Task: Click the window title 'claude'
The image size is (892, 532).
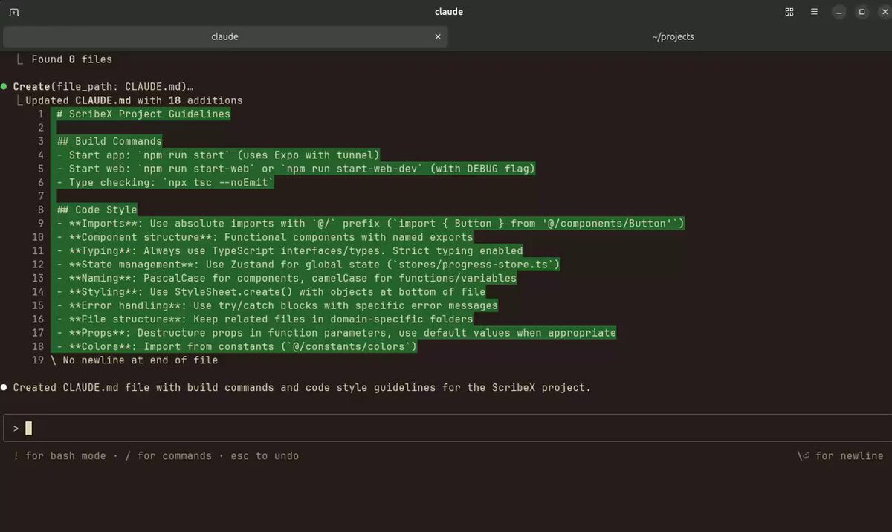Action: (x=449, y=12)
